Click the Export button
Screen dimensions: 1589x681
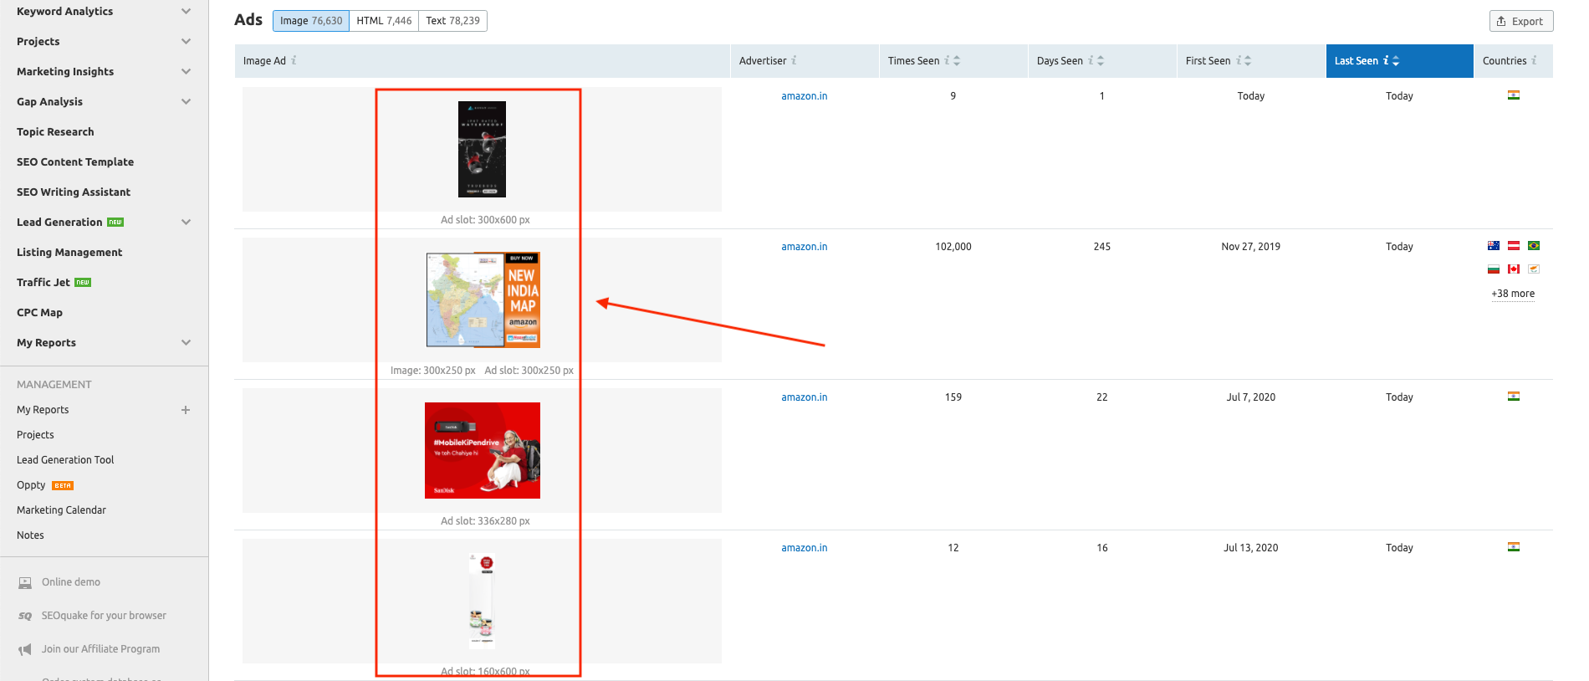(x=1520, y=21)
